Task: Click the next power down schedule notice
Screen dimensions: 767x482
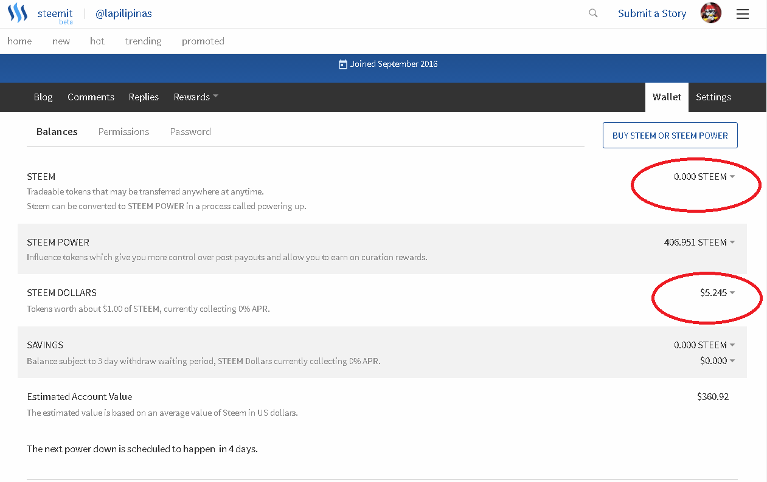Action: 142,449
